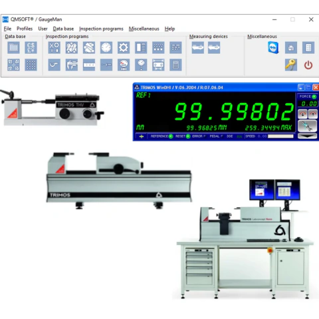The height and width of the screenshot is (319, 319).
Task: Open the calculator icon in Inspection programs
Action: (175, 65)
